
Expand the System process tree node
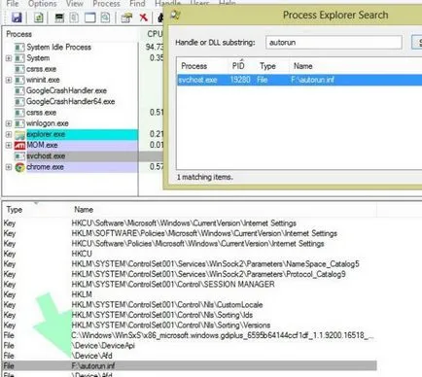pyautogui.click(x=9, y=58)
